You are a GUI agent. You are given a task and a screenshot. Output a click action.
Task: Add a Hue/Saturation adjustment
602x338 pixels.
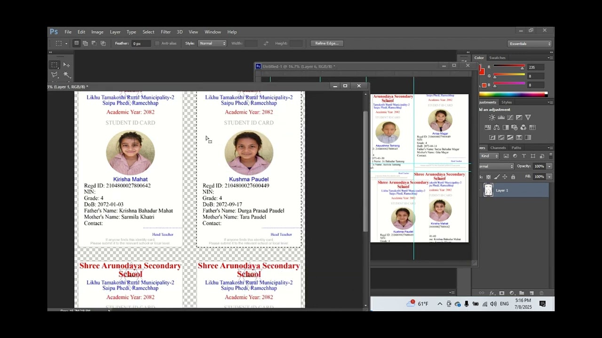click(488, 127)
